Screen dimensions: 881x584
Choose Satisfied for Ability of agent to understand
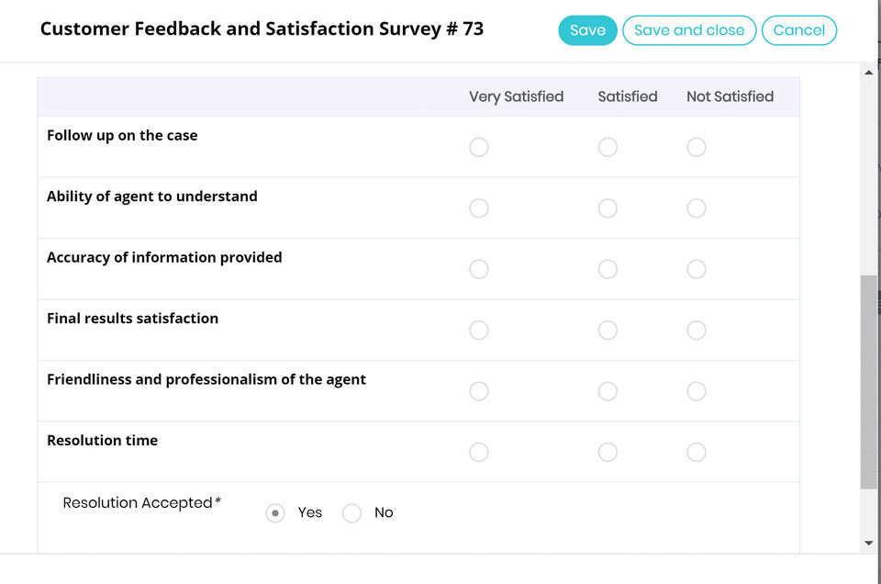point(608,208)
